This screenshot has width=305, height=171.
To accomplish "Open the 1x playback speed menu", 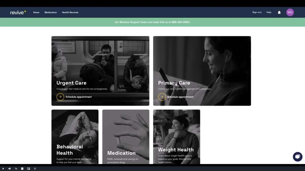I will pos(16,168).
